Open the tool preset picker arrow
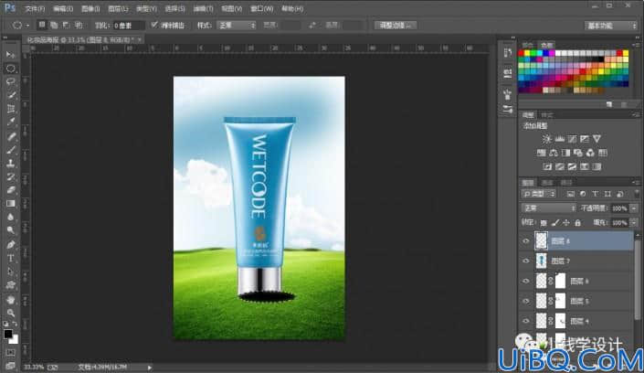 pyautogui.click(x=27, y=26)
